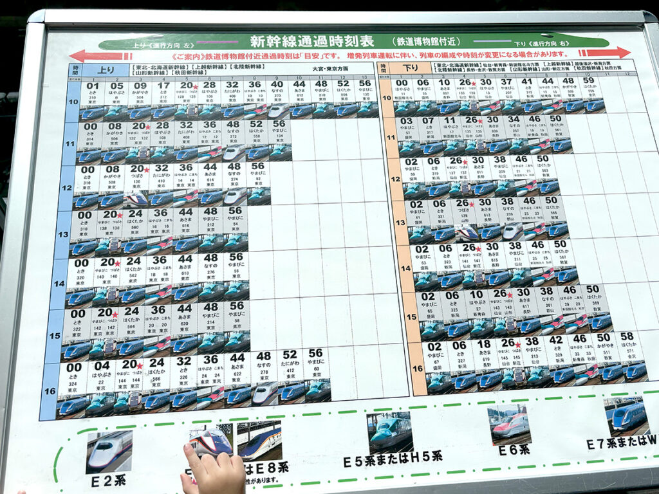This screenshot has height=494, width=659.
Task: Click the red star beside 上り 10:20
Action: coord(194,87)
